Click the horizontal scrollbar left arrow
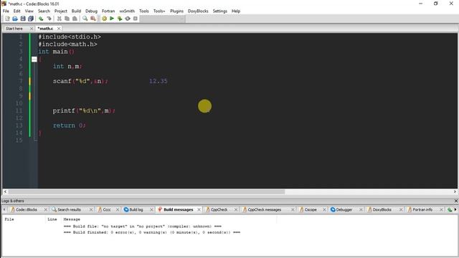 [x=5, y=192]
